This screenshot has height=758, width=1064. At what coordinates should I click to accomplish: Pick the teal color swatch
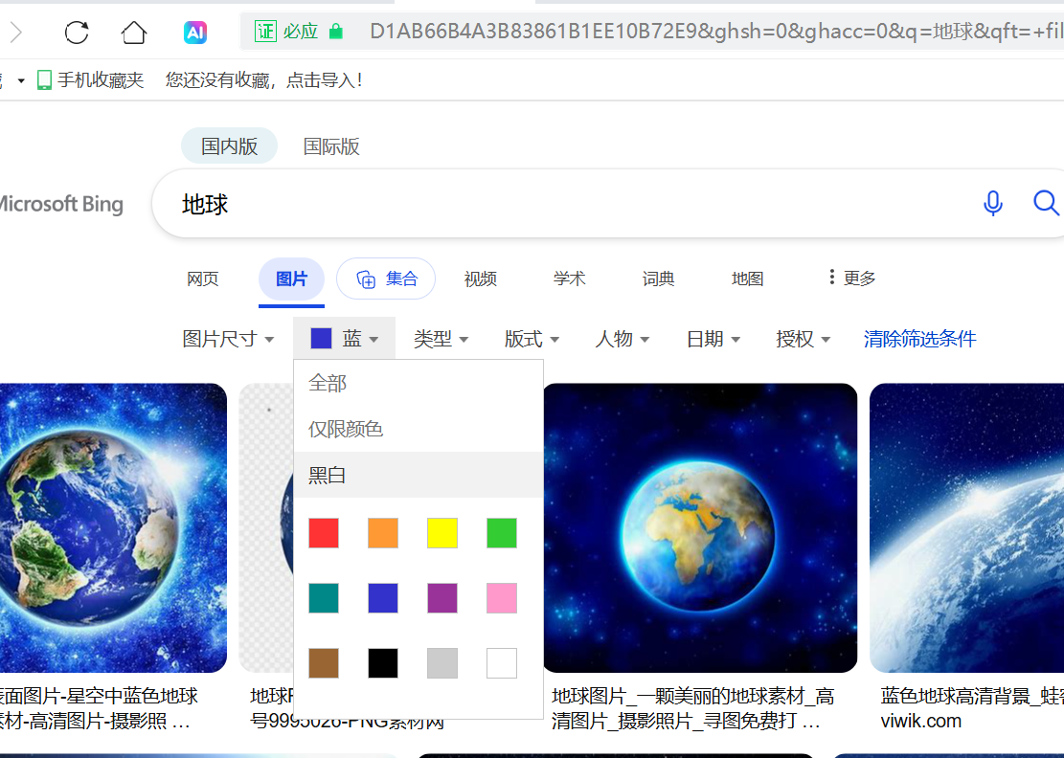tap(324, 598)
